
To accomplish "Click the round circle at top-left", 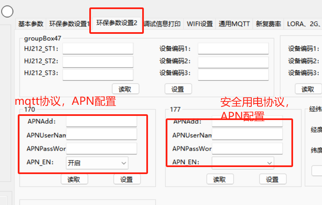I will pos(7,12).
